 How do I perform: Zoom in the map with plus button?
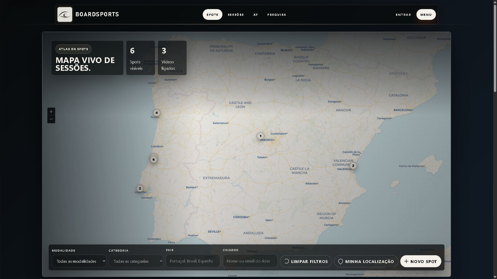pos(51,112)
